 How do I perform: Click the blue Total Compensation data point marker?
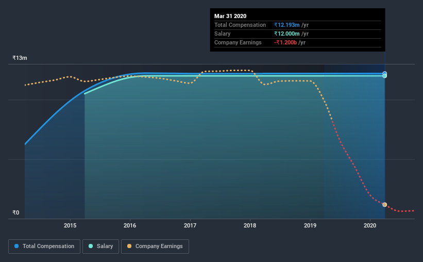click(385, 73)
